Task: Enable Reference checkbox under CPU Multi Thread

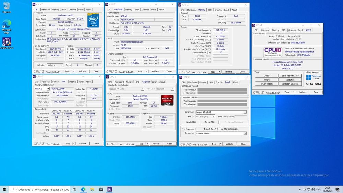Action: click(x=185, y=104)
